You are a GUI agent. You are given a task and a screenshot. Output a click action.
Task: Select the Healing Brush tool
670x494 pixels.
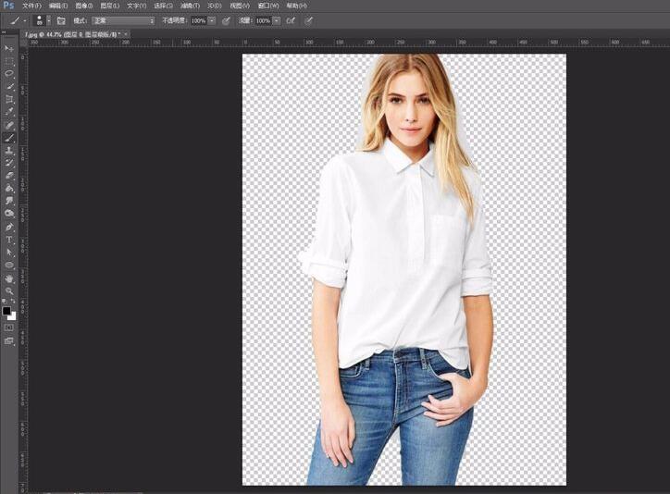coord(9,125)
